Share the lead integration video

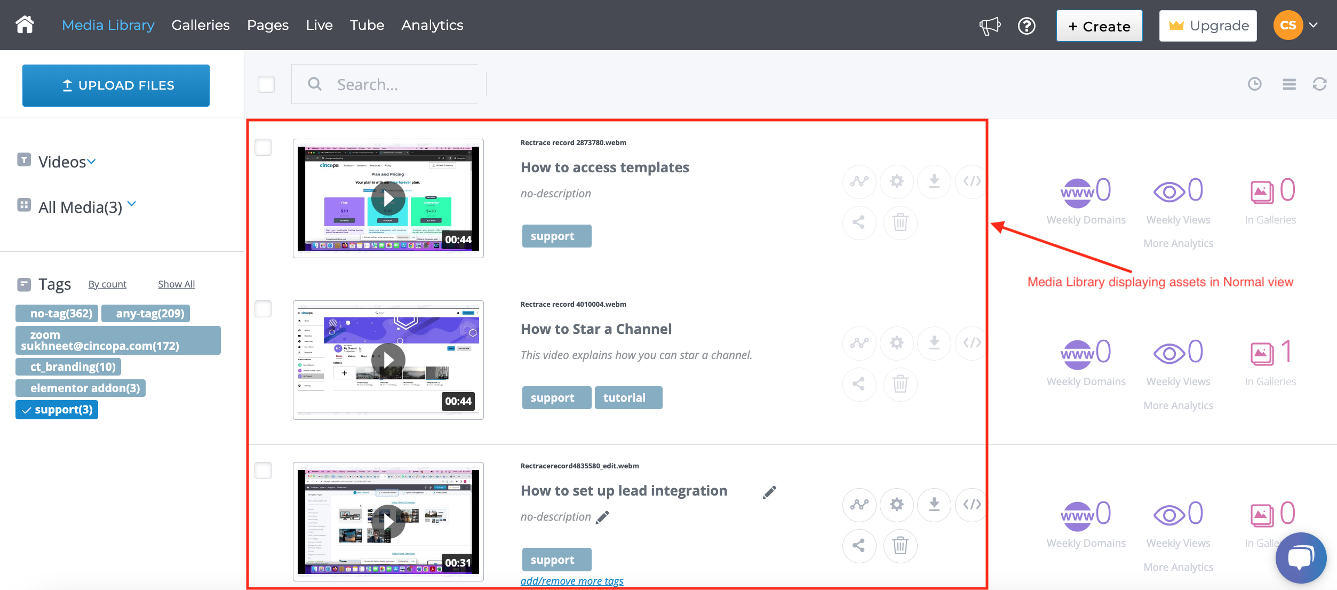859,545
